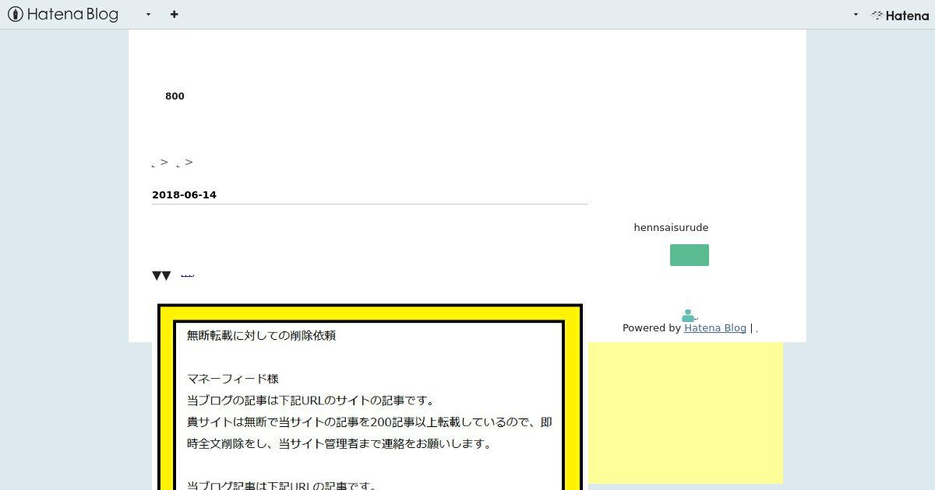Open the blog title 800
The width and height of the screenshot is (935, 490).
(x=175, y=96)
